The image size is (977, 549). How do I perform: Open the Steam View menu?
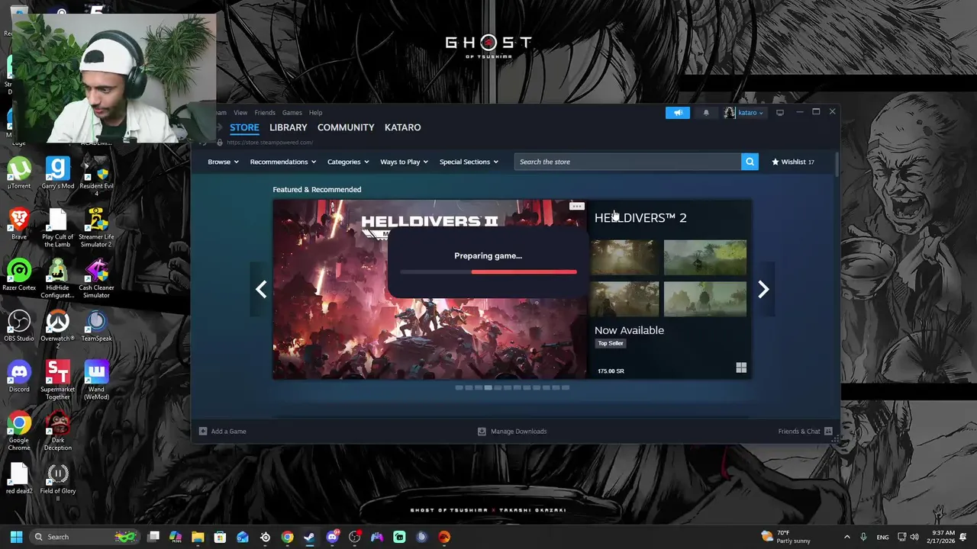point(240,113)
